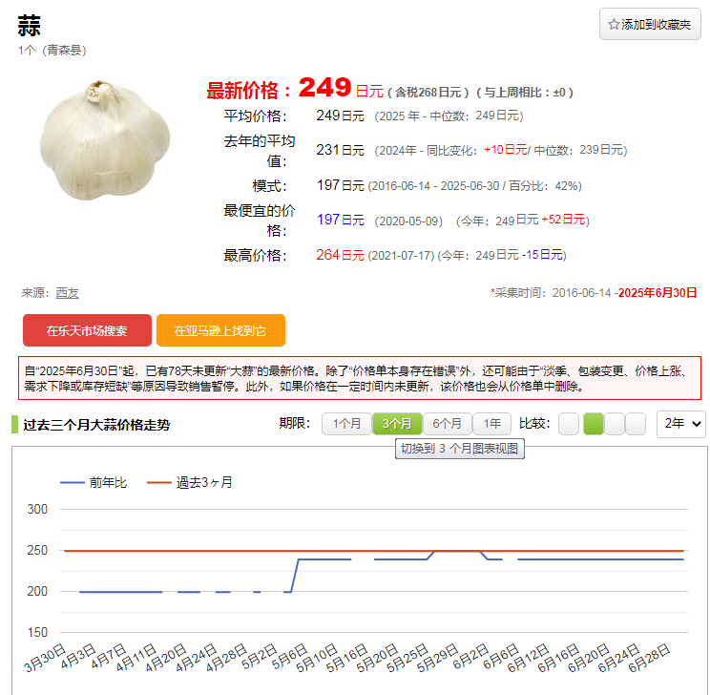Screen dimensions: 710x695
Task: Open the 2年 comparison dropdown
Action: [x=680, y=424]
